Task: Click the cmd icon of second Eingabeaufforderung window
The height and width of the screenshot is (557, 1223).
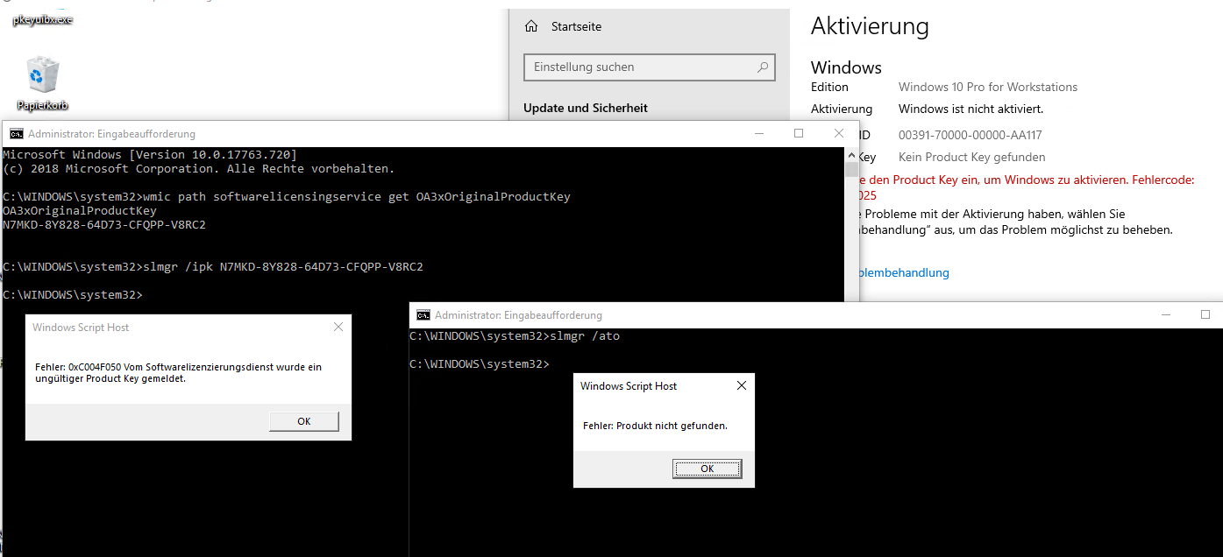Action: pos(423,315)
